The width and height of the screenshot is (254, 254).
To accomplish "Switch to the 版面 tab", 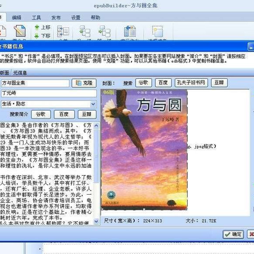I will coord(4,73).
